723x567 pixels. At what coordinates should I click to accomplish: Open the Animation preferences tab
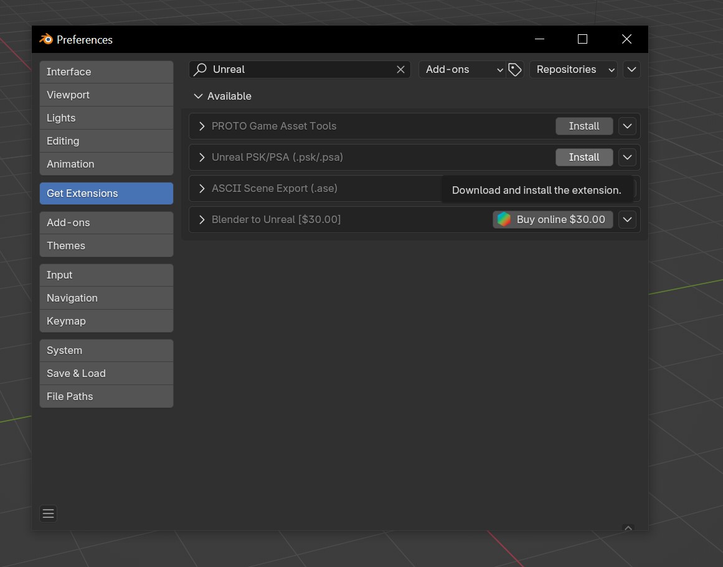coord(106,164)
